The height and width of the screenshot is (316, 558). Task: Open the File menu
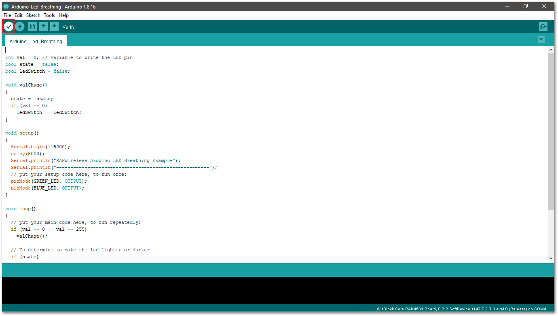(7, 15)
